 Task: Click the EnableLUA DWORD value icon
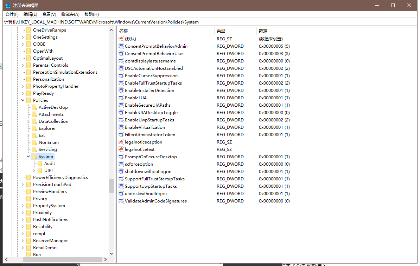[x=121, y=98]
